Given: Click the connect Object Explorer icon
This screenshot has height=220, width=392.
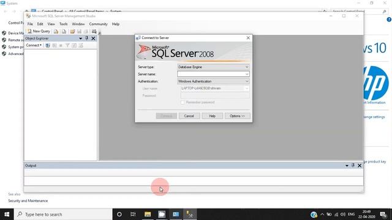Looking at the screenshot, I should coord(48,45).
